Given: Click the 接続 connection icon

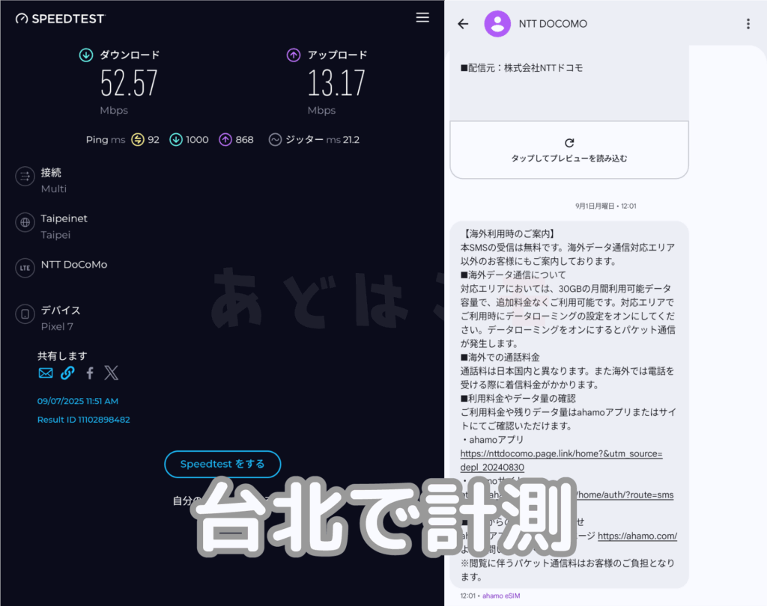Looking at the screenshot, I should [25, 177].
